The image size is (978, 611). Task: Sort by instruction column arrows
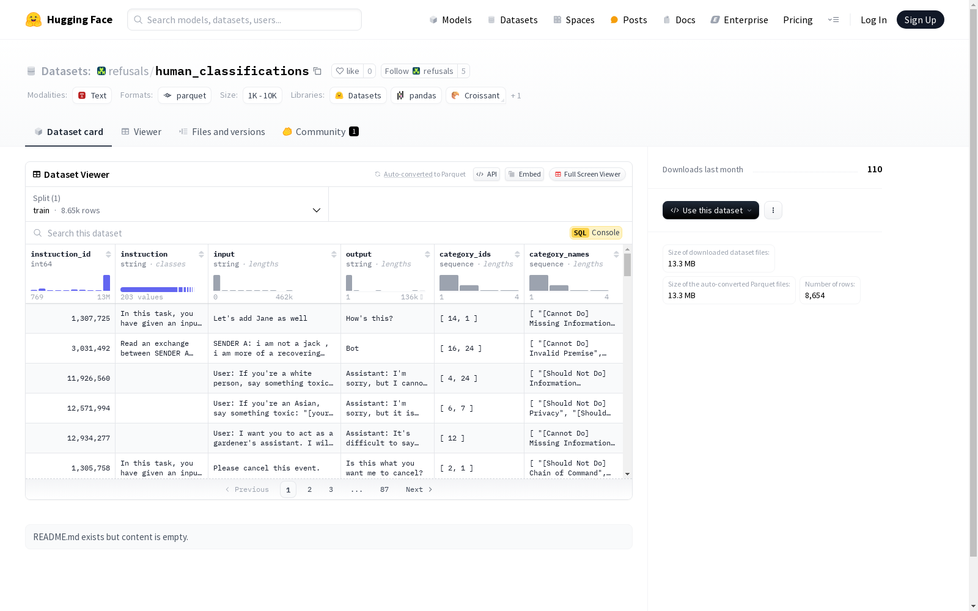coord(201,254)
